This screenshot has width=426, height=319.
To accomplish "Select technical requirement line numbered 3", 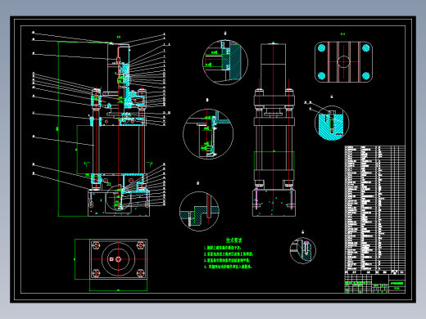I will pos(227,260).
